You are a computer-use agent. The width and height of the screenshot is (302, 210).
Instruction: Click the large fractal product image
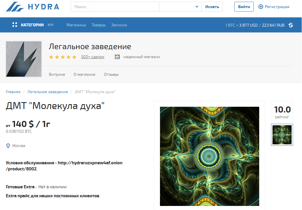click(209, 156)
